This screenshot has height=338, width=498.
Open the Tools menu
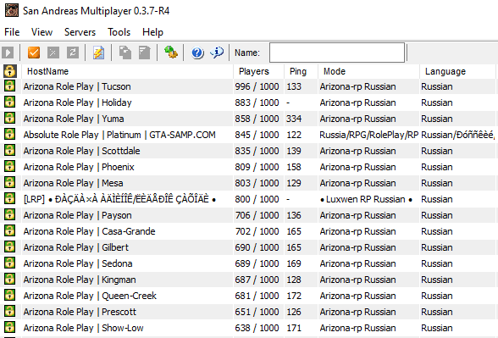point(119,32)
